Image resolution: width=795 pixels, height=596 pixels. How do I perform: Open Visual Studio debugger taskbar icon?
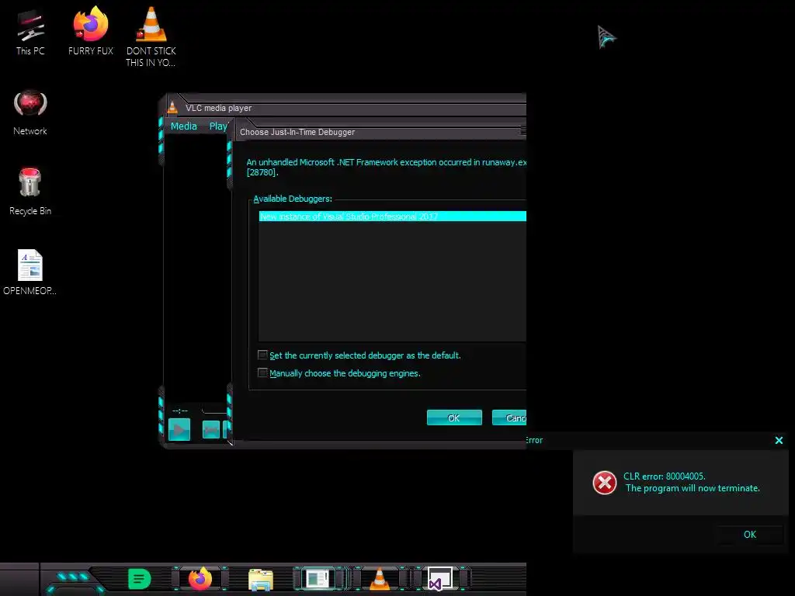[x=439, y=579]
